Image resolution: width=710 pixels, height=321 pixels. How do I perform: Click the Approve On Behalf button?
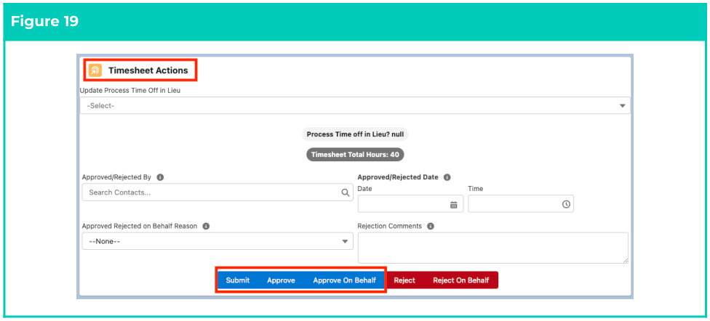(344, 280)
